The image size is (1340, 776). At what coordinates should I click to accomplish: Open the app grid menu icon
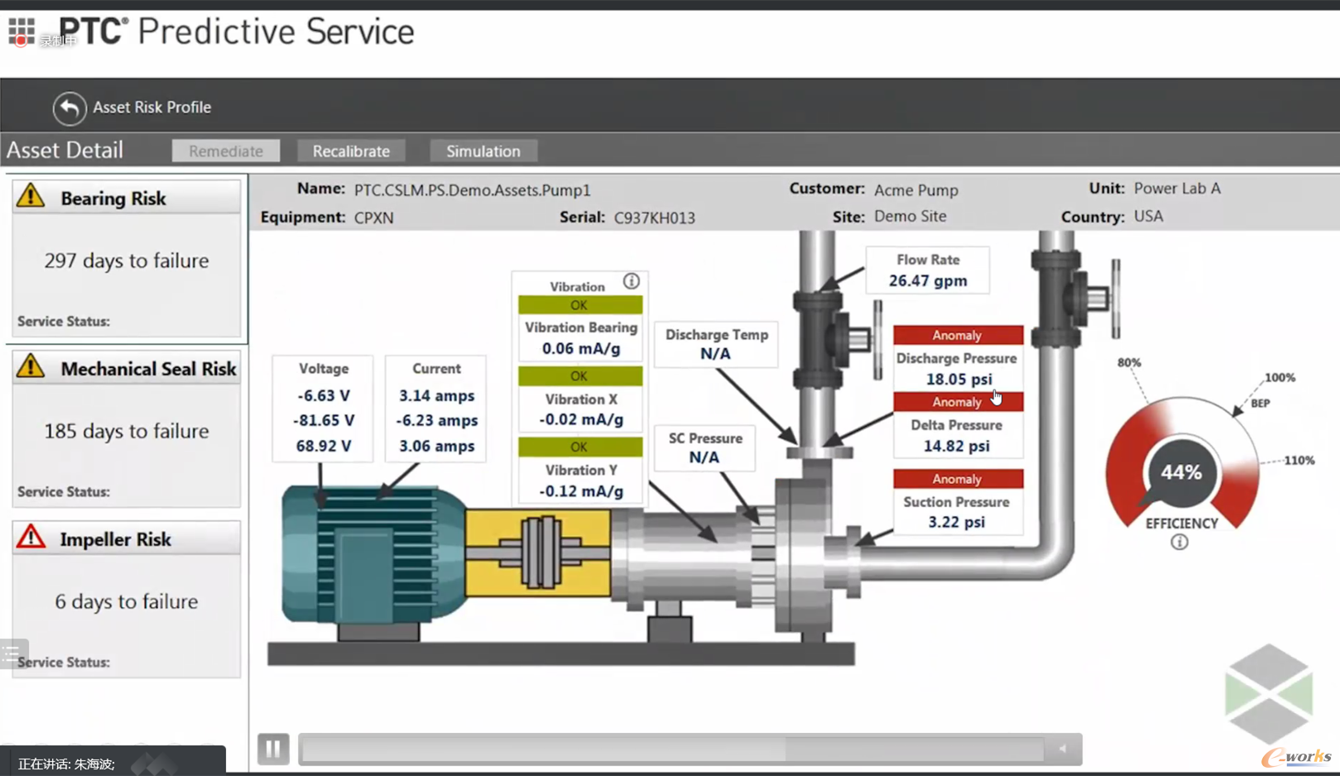click(x=22, y=31)
